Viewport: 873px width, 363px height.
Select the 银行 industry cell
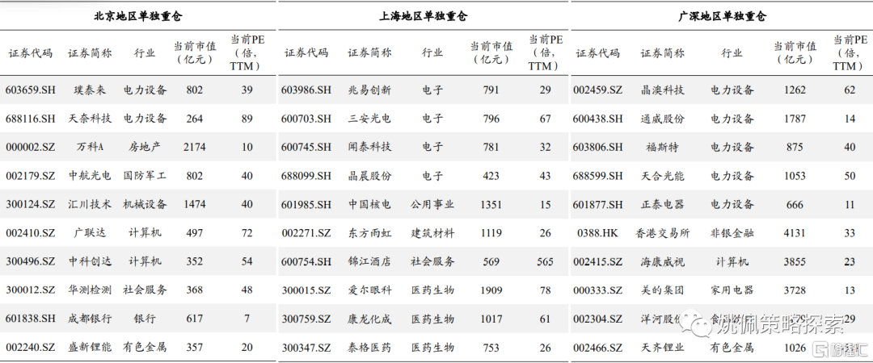tap(145, 319)
